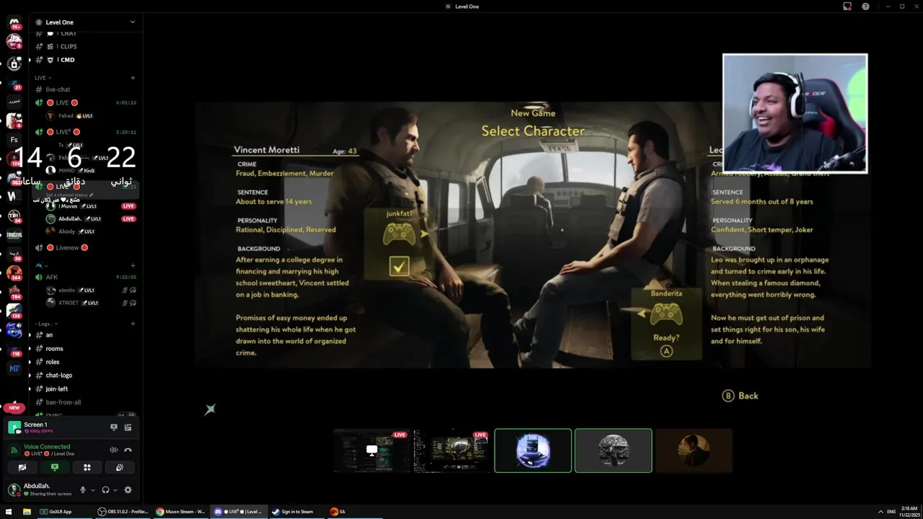923x519 pixels.
Task: Disconnect from the voice channel
Action: [128, 450]
